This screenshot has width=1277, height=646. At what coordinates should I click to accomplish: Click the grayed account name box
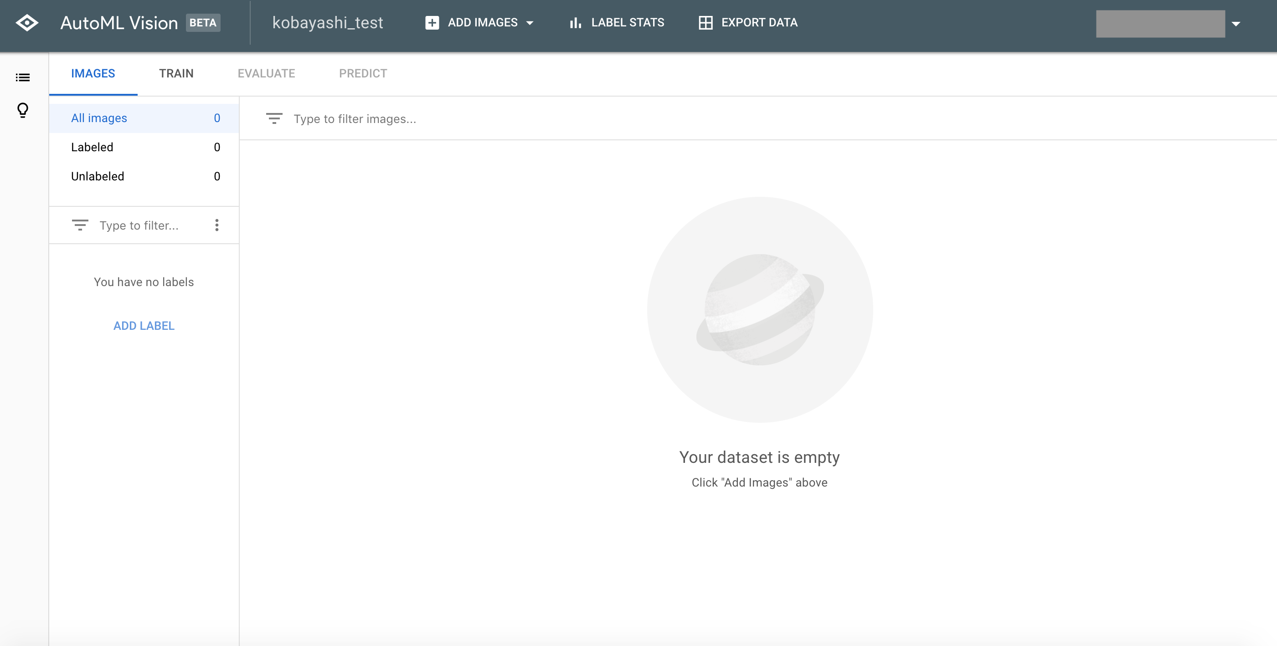click(x=1160, y=24)
